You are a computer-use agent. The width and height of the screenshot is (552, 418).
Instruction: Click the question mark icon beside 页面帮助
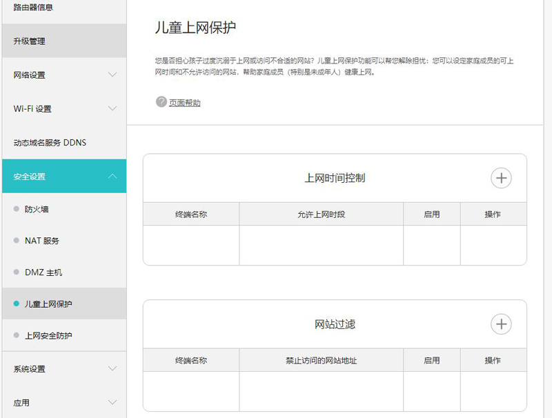tap(159, 103)
